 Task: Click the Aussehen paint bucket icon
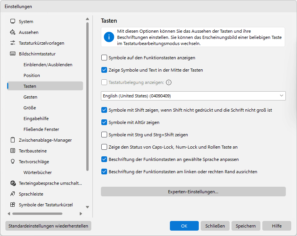click(13, 32)
